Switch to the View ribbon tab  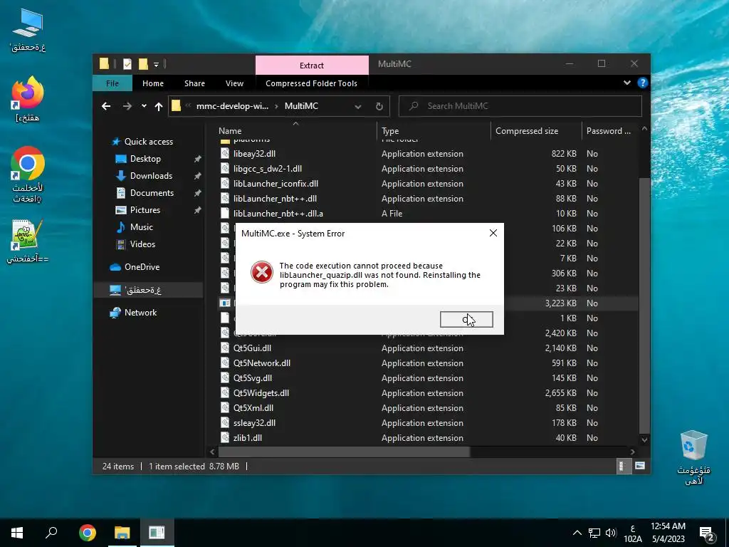tap(234, 83)
